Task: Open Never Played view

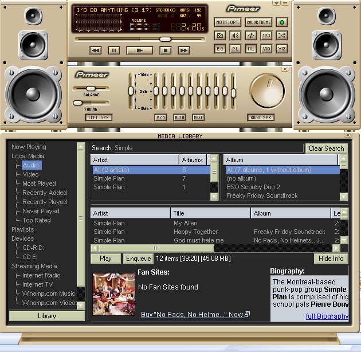Action: coord(41,211)
